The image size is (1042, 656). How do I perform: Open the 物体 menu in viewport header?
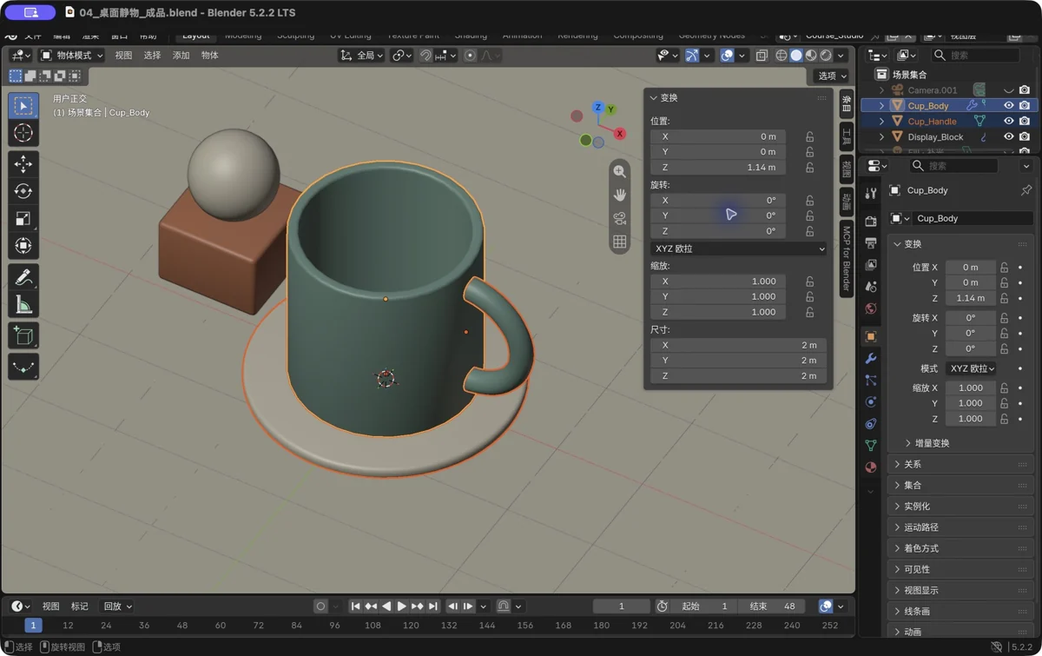tap(210, 56)
